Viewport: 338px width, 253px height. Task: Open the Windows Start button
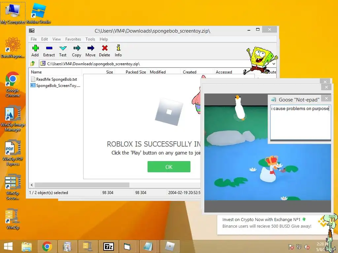(8, 246)
